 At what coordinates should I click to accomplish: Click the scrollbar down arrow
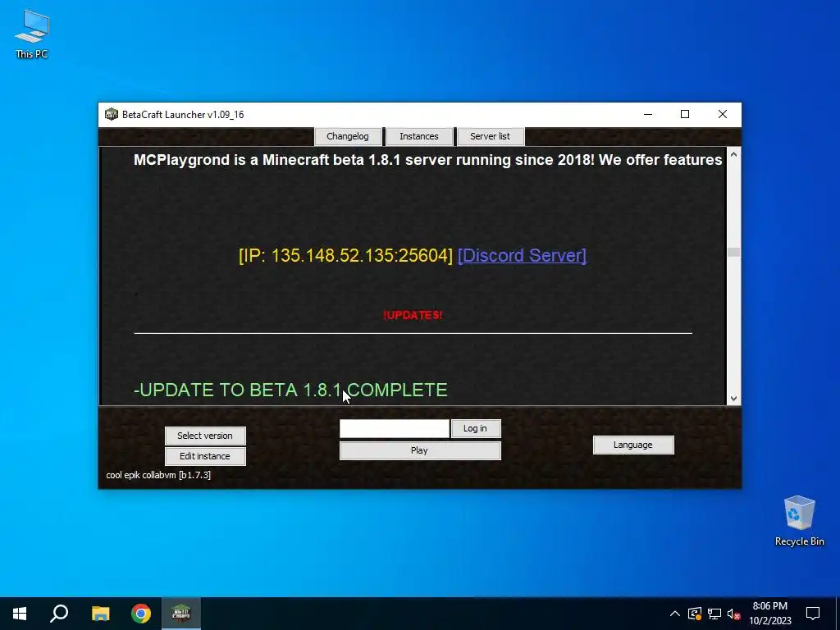pyautogui.click(x=734, y=398)
